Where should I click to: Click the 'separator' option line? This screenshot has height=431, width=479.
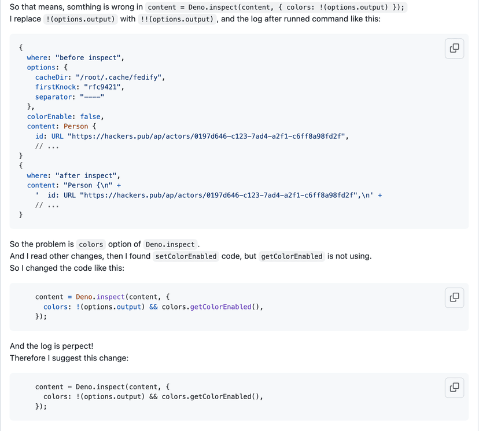pyautogui.click(x=69, y=97)
